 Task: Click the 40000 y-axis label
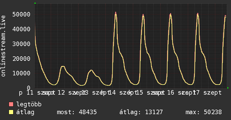point(21,29)
